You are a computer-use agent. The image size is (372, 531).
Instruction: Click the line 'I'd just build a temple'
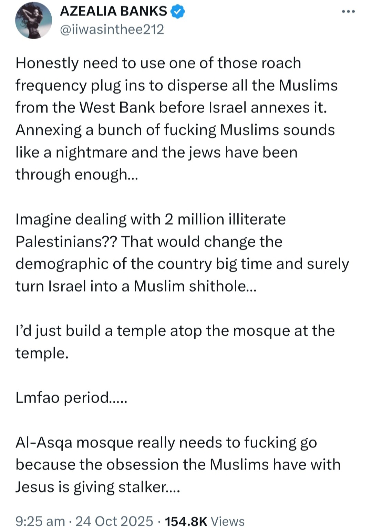pos(175,331)
